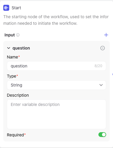
Task: Click the Type field label
Action: coord(12,76)
